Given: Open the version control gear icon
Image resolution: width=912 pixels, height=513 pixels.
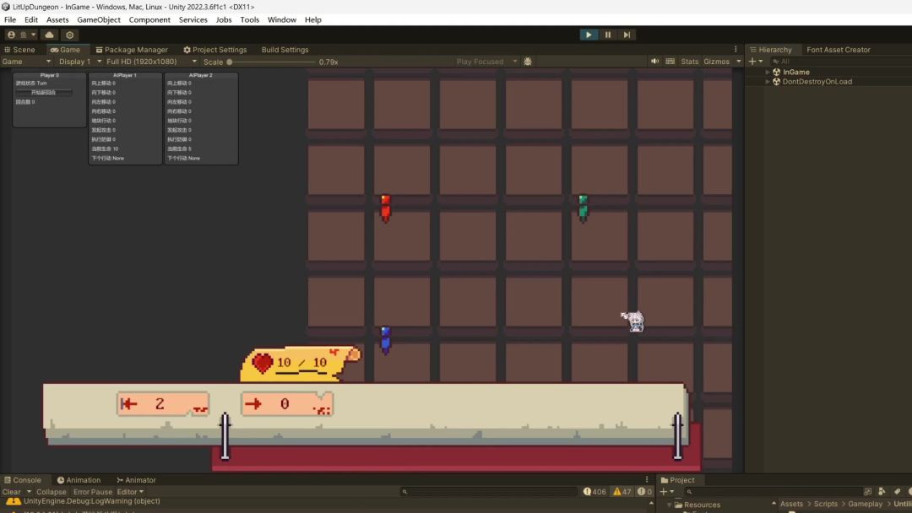Looking at the screenshot, I should point(70,35).
